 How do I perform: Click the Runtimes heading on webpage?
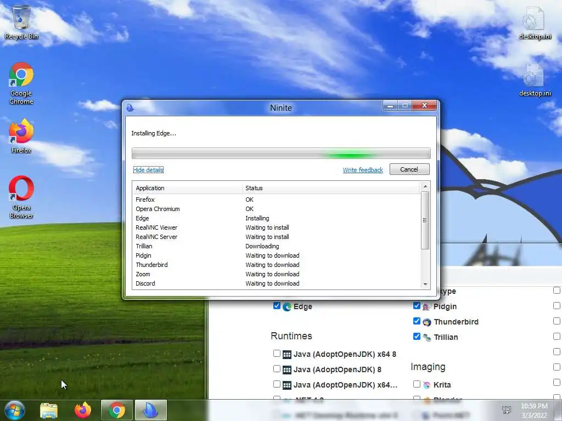click(x=291, y=336)
